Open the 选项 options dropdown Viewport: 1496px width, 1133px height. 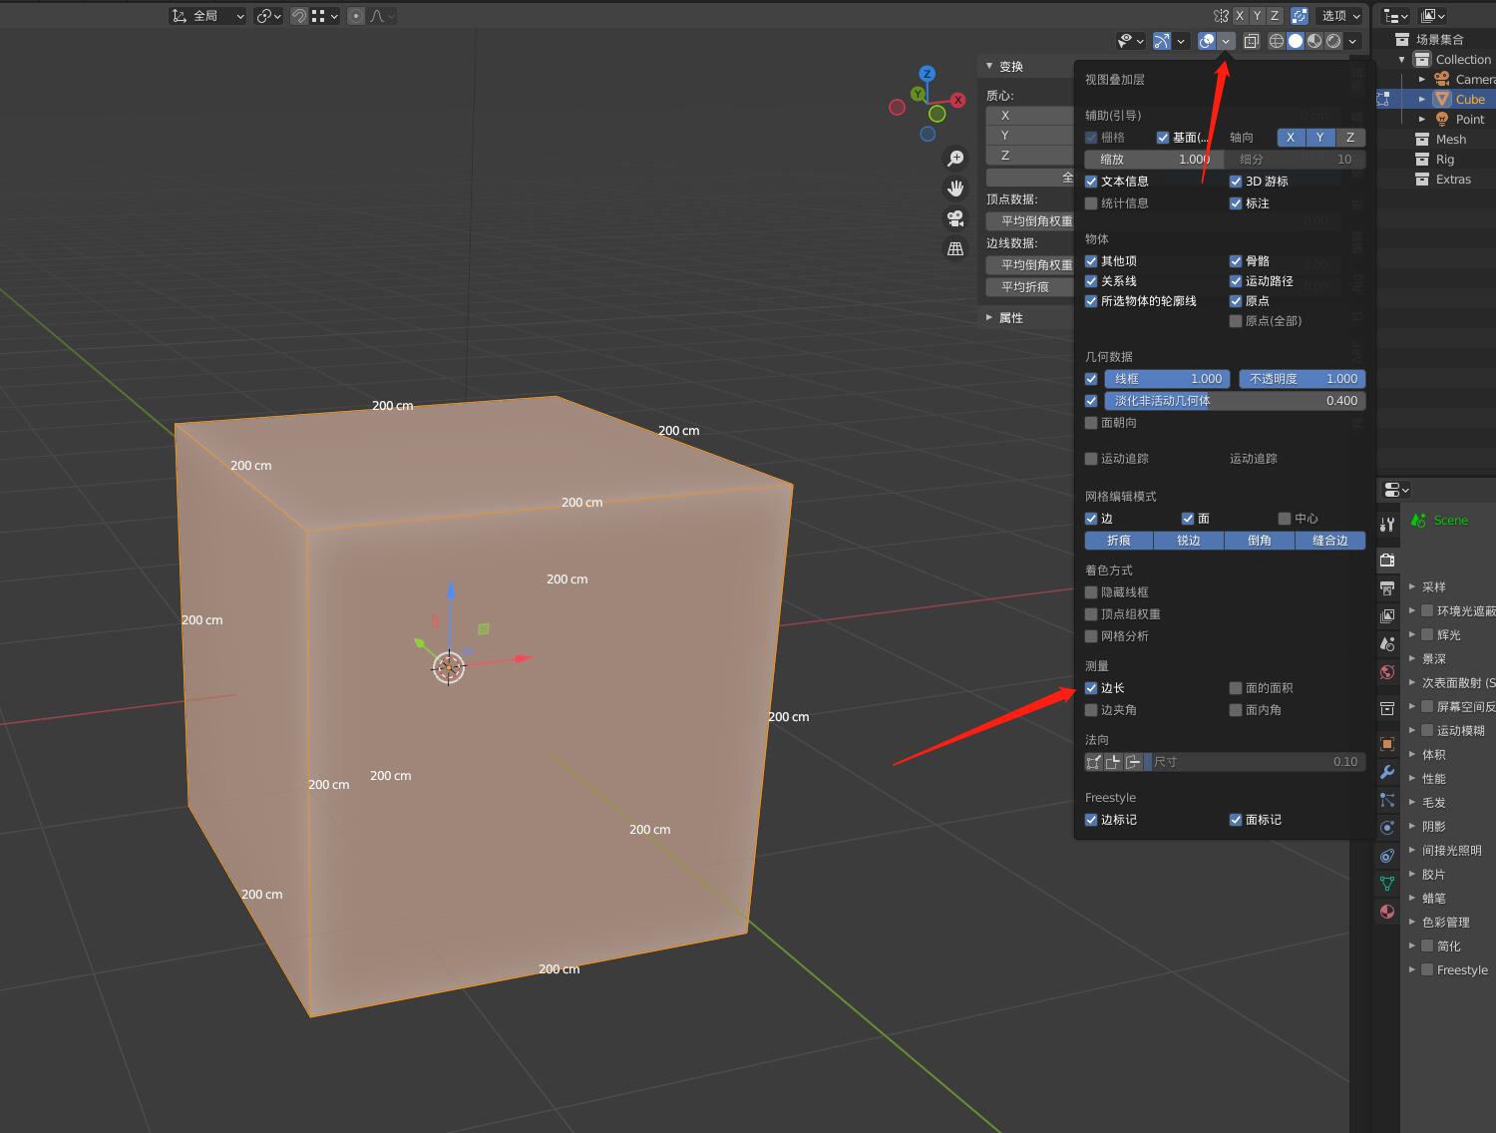pyautogui.click(x=1340, y=16)
